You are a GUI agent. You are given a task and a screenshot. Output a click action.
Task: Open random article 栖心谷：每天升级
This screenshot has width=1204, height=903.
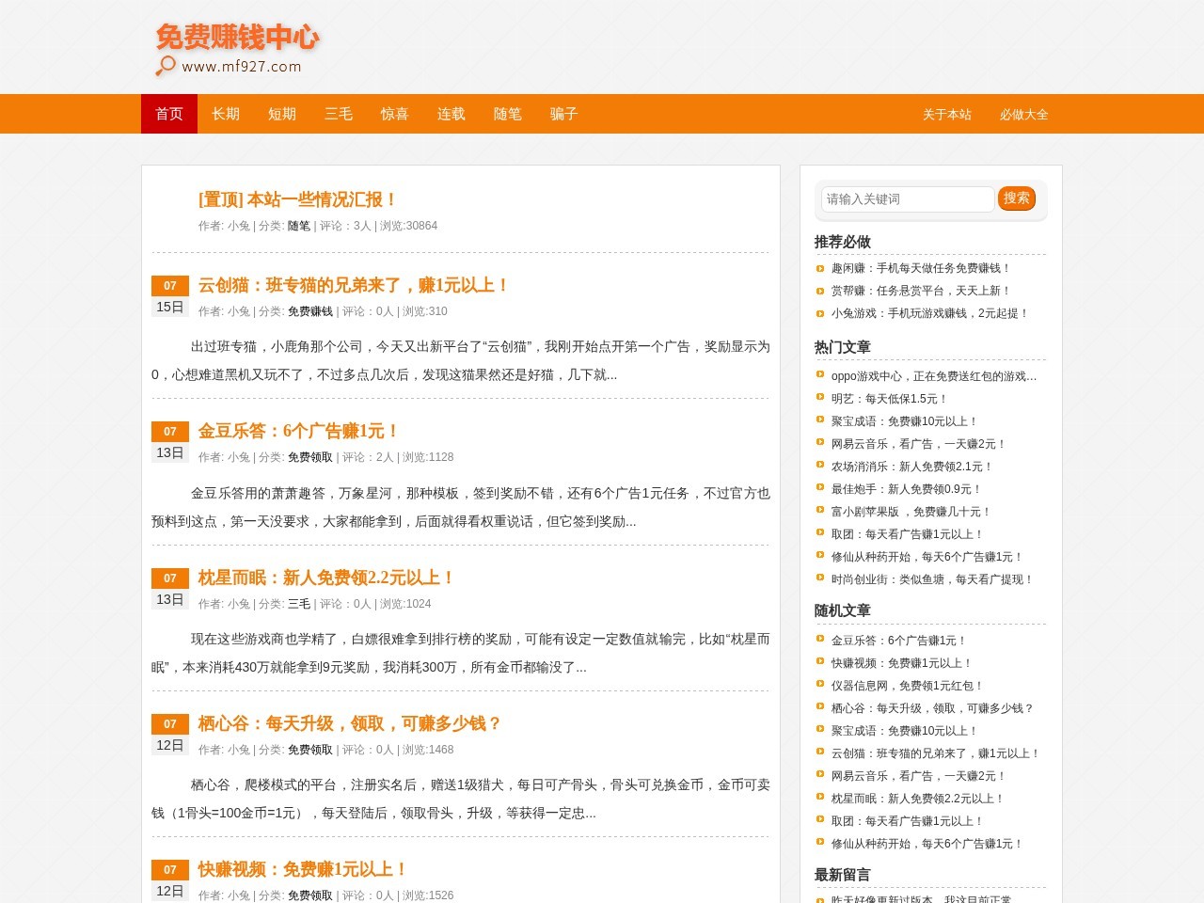coord(933,708)
